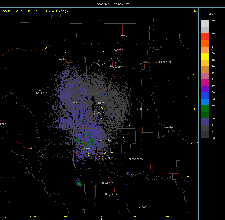225x220 pixels.
Task: Click the Lacombe city label
Action: [x=117, y=50]
